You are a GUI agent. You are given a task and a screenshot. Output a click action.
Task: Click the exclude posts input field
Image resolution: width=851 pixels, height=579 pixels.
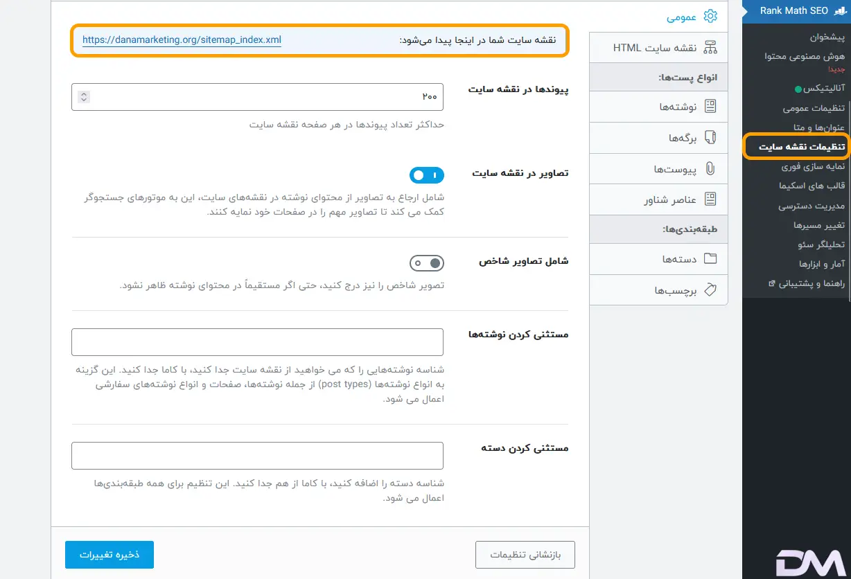(257, 342)
